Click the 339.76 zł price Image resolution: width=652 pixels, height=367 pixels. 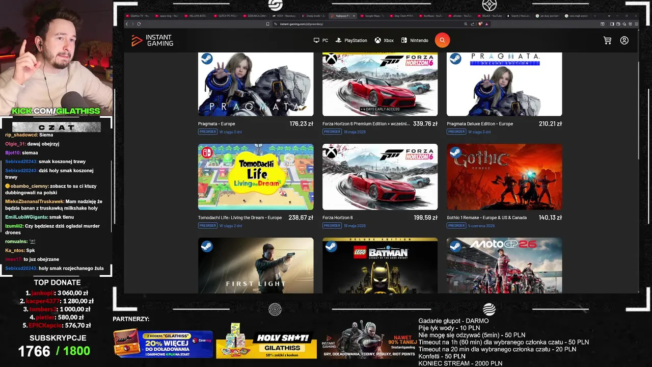point(425,124)
